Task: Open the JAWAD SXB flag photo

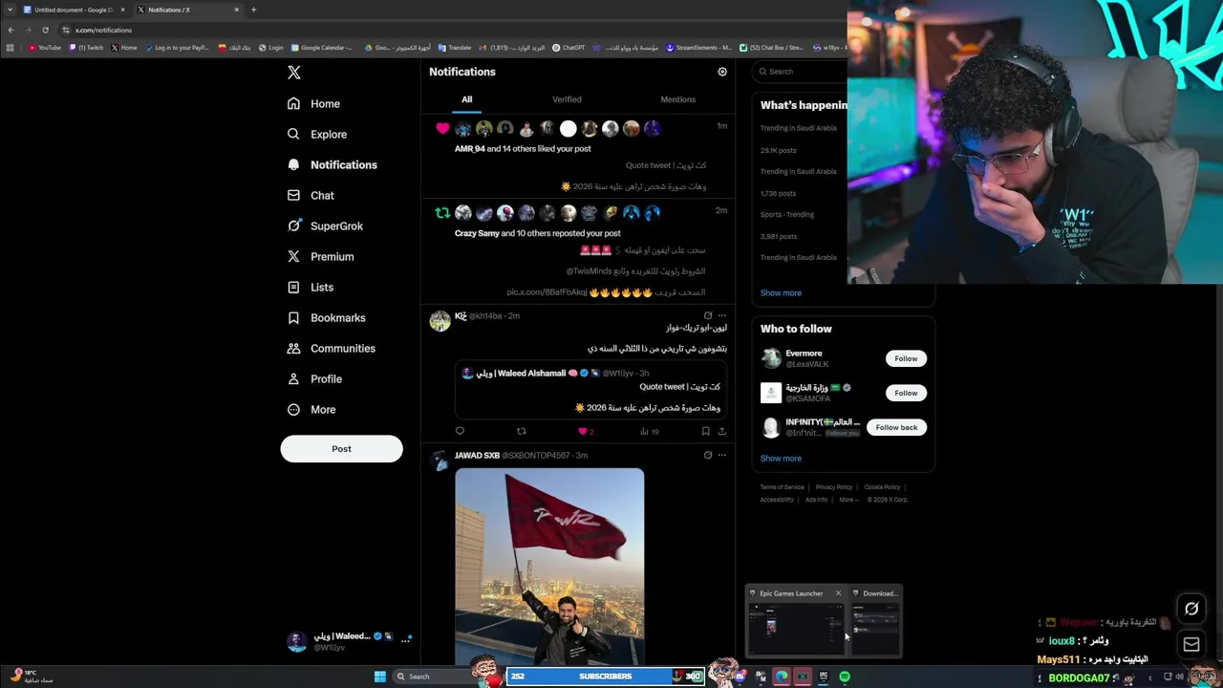Action: tap(549, 566)
